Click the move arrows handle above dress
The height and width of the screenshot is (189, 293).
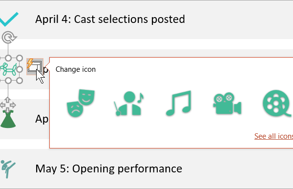point(8,105)
